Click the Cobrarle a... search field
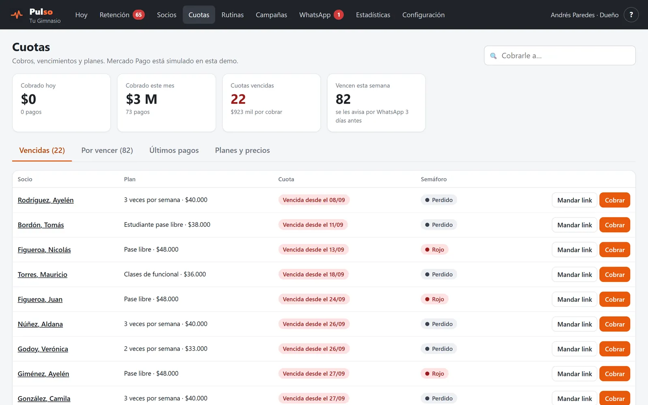Image resolution: width=648 pixels, height=405 pixels. (560, 55)
